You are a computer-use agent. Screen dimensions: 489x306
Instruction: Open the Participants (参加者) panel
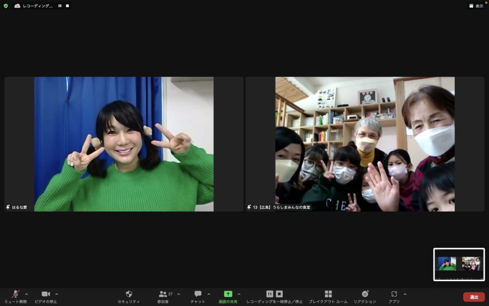coord(164,294)
